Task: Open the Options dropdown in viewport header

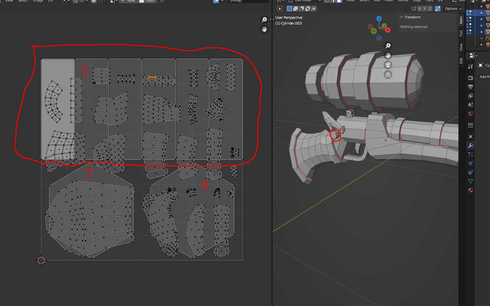Action: pos(453,9)
